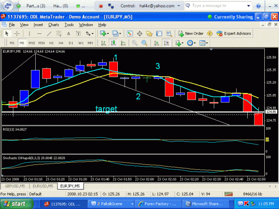
Task: Open Market Watch window icon
Action: point(130,33)
